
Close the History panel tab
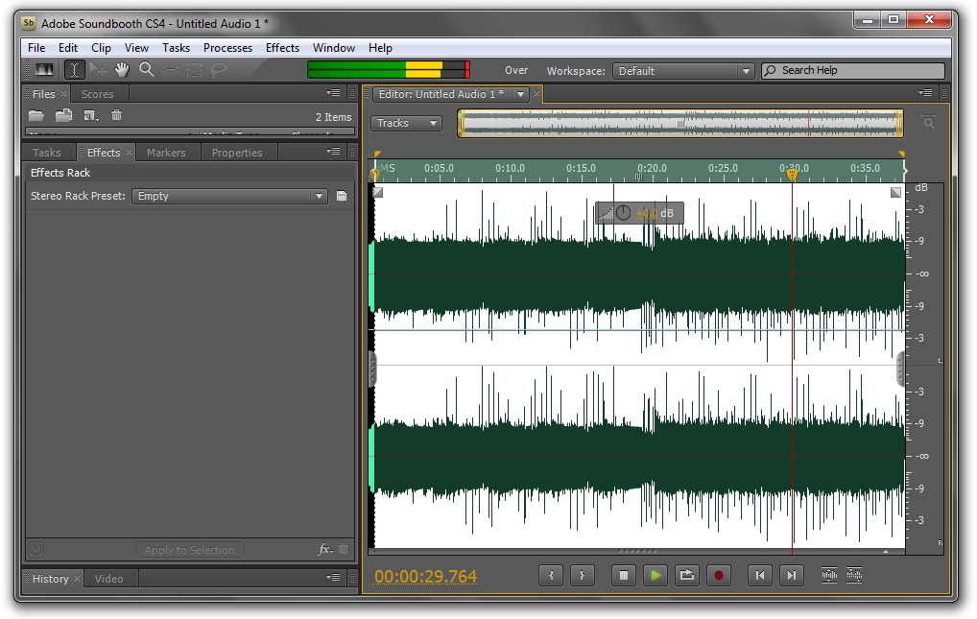pos(78,578)
